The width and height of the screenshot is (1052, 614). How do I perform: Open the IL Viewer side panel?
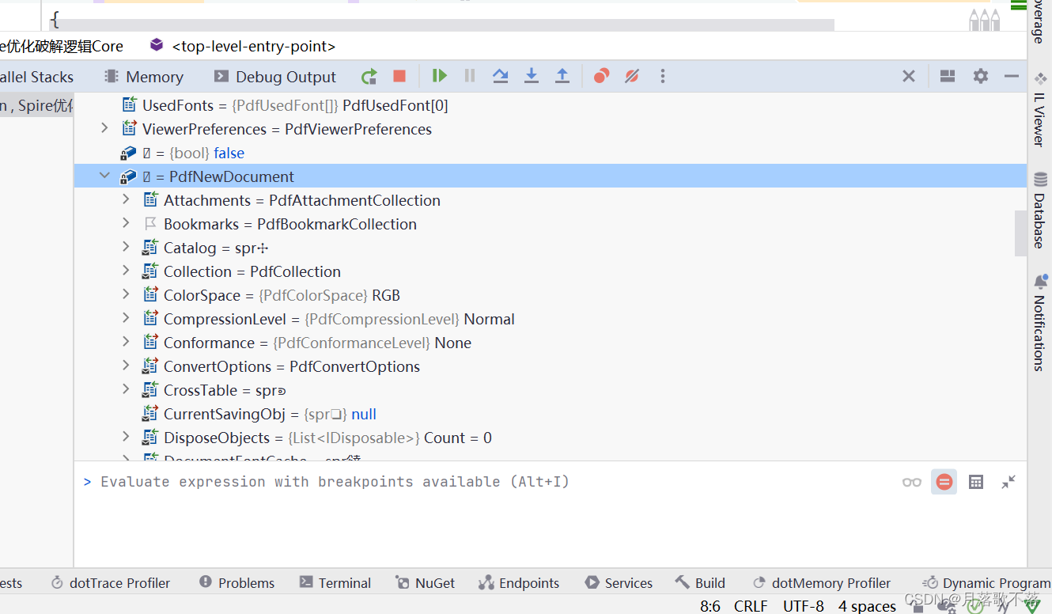click(1039, 109)
